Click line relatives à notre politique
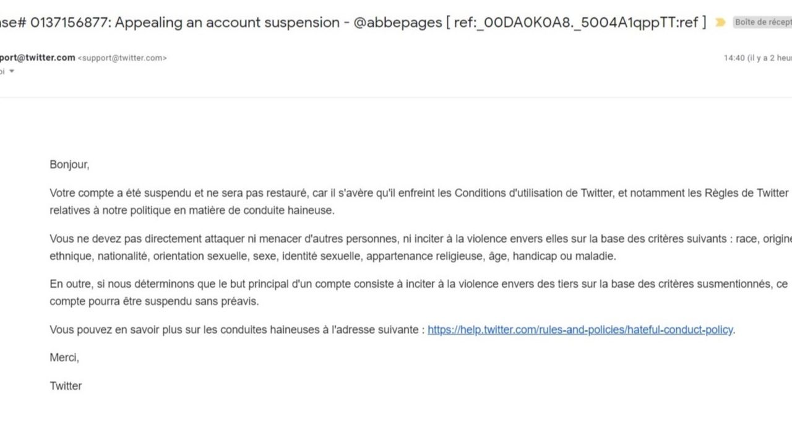This screenshot has height=425, width=792. click(x=192, y=210)
